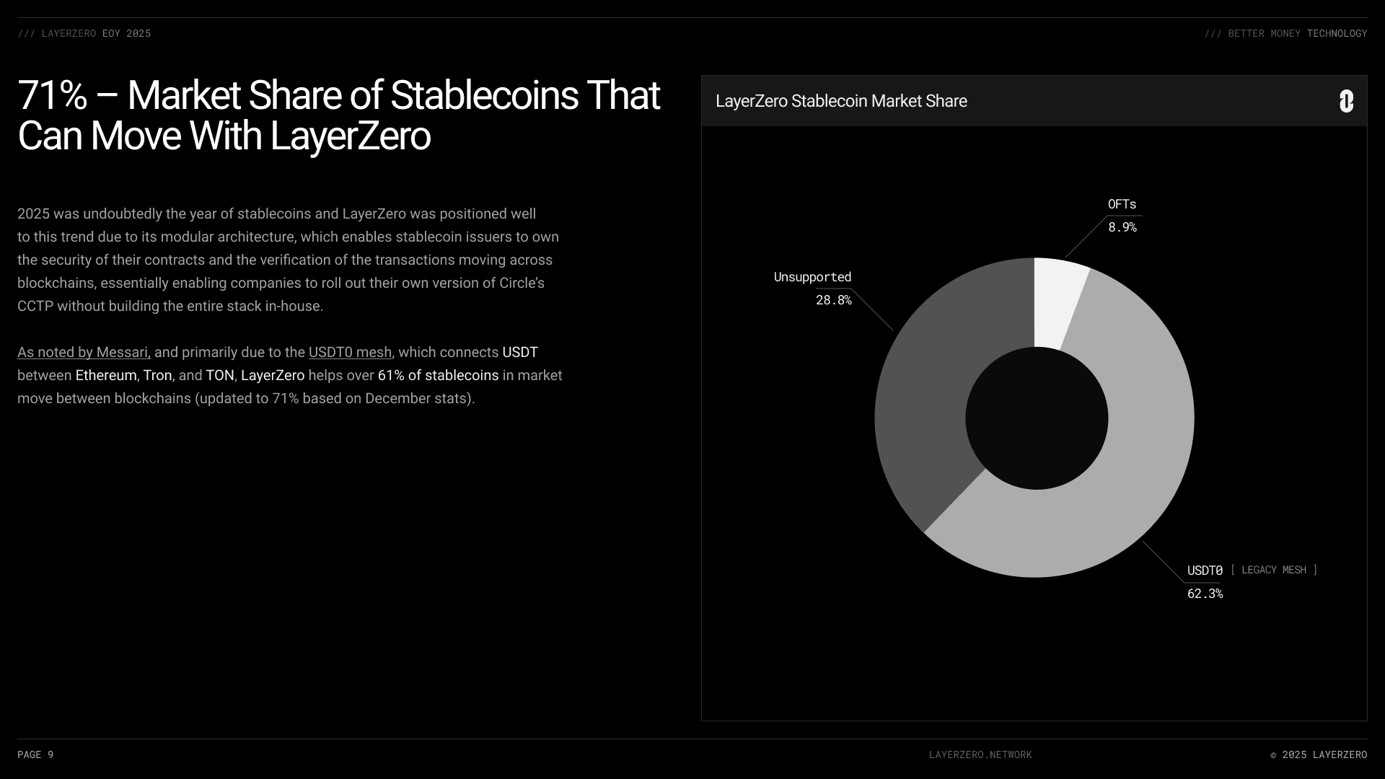The height and width of the screenshot is (779, 1385).
Task: Click the "PAGE 9" footer indicator
Action: 35,754
